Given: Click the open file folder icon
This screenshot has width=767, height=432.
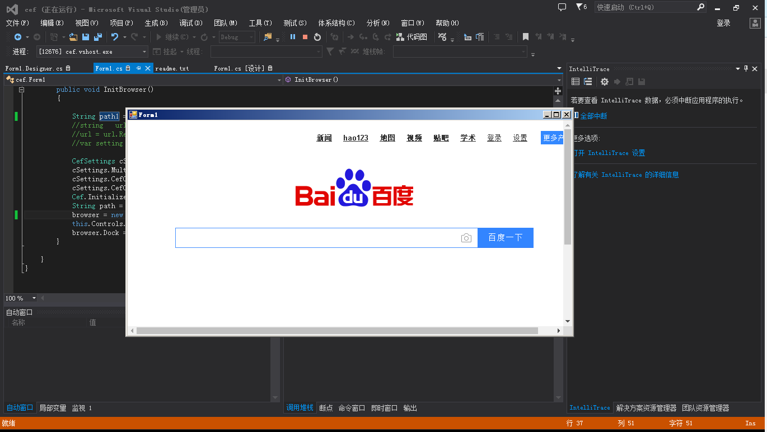Looking at the screenshot, I should point(73,37).
